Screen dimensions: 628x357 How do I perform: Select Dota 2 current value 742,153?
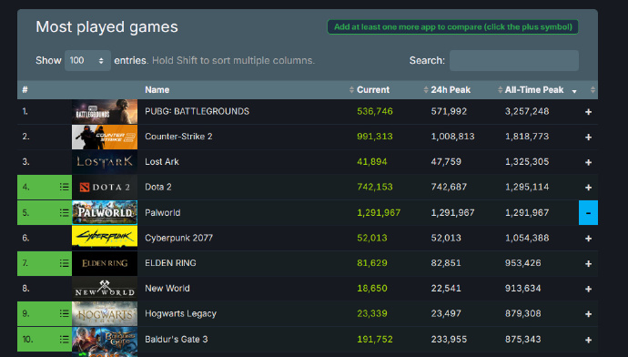(375, 187)
